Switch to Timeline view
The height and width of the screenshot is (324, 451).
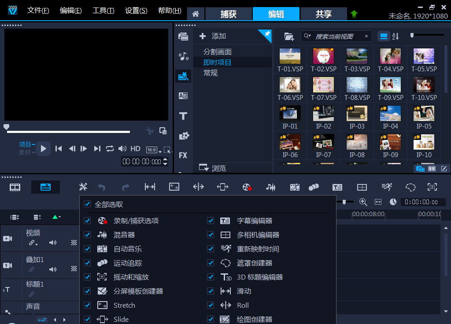coord(45,187)
